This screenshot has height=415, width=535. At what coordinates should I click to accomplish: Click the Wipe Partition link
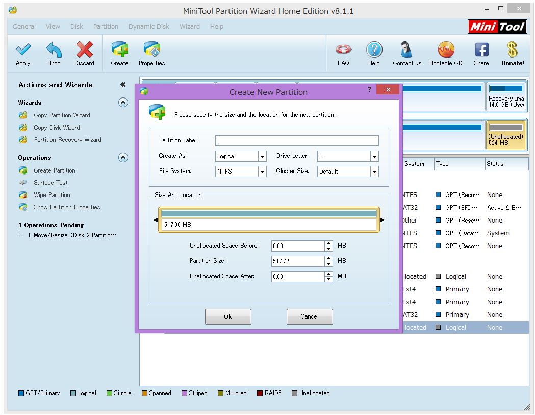[x=52, y=194]
